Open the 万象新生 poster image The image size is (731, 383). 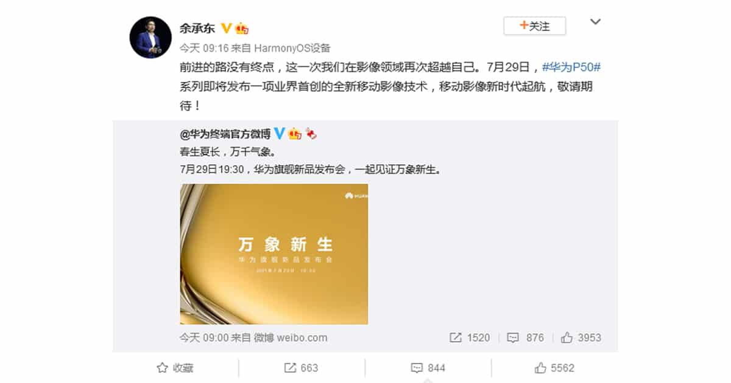[x=274, y=254]
